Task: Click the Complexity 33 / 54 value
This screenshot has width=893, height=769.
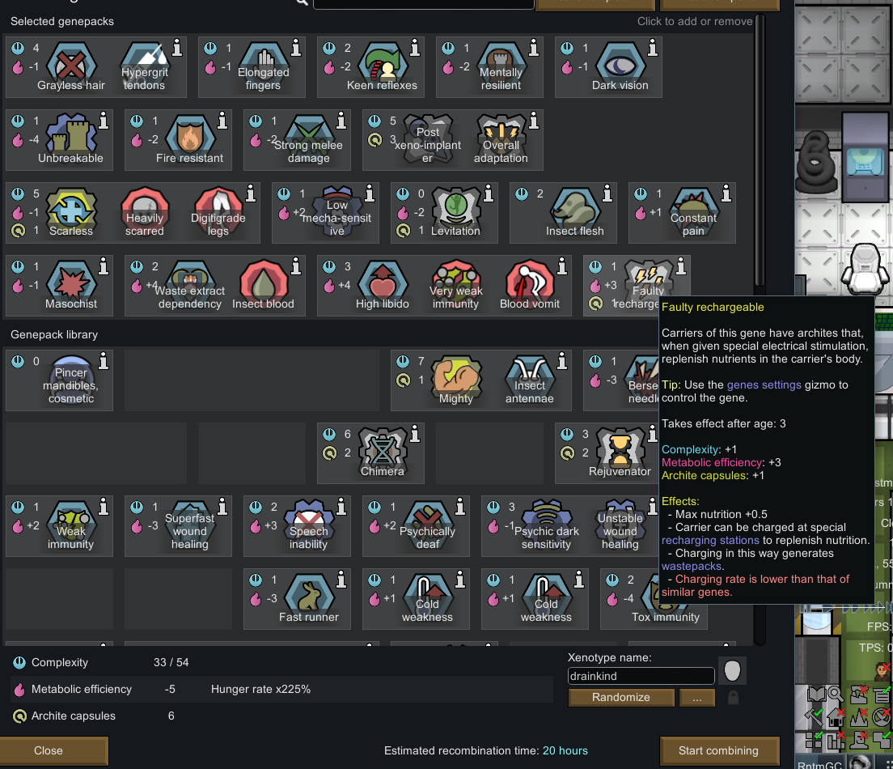Action: tap(171, 662)
